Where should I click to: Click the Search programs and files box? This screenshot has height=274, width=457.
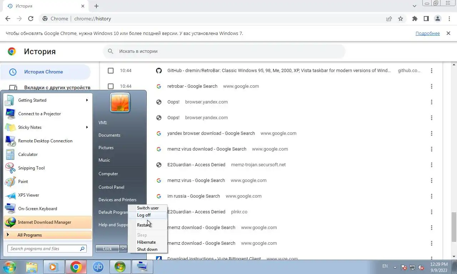pyautogui.click(x=47, y=249)
